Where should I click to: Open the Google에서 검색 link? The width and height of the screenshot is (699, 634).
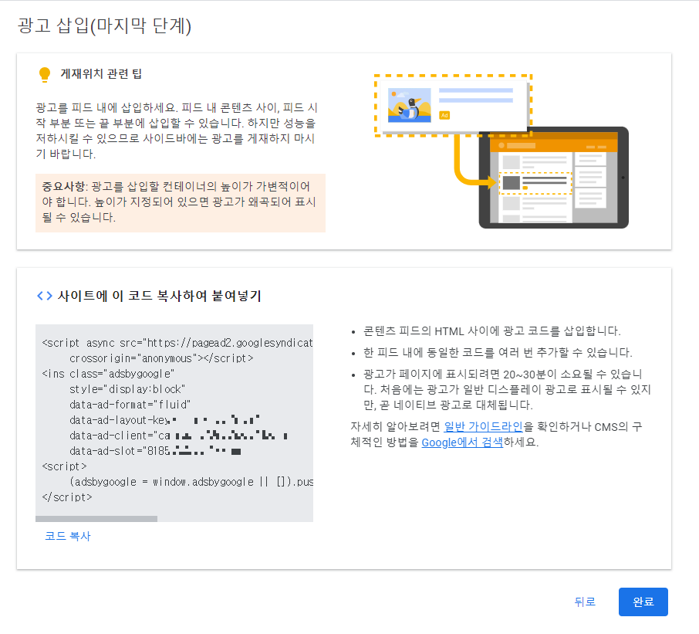coord(462,442)
